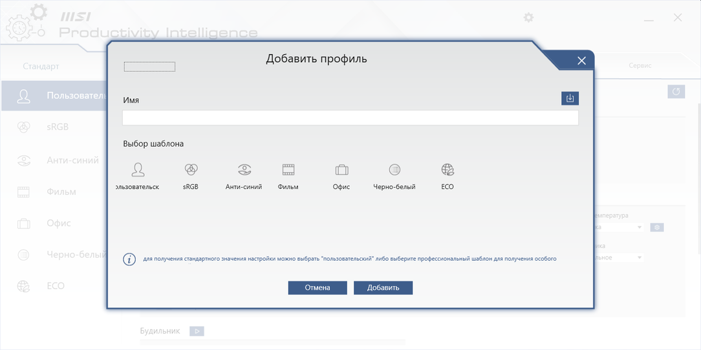Pick the ECO globe template in dialog
Viewport: 701px width, 350px height.
448,170
